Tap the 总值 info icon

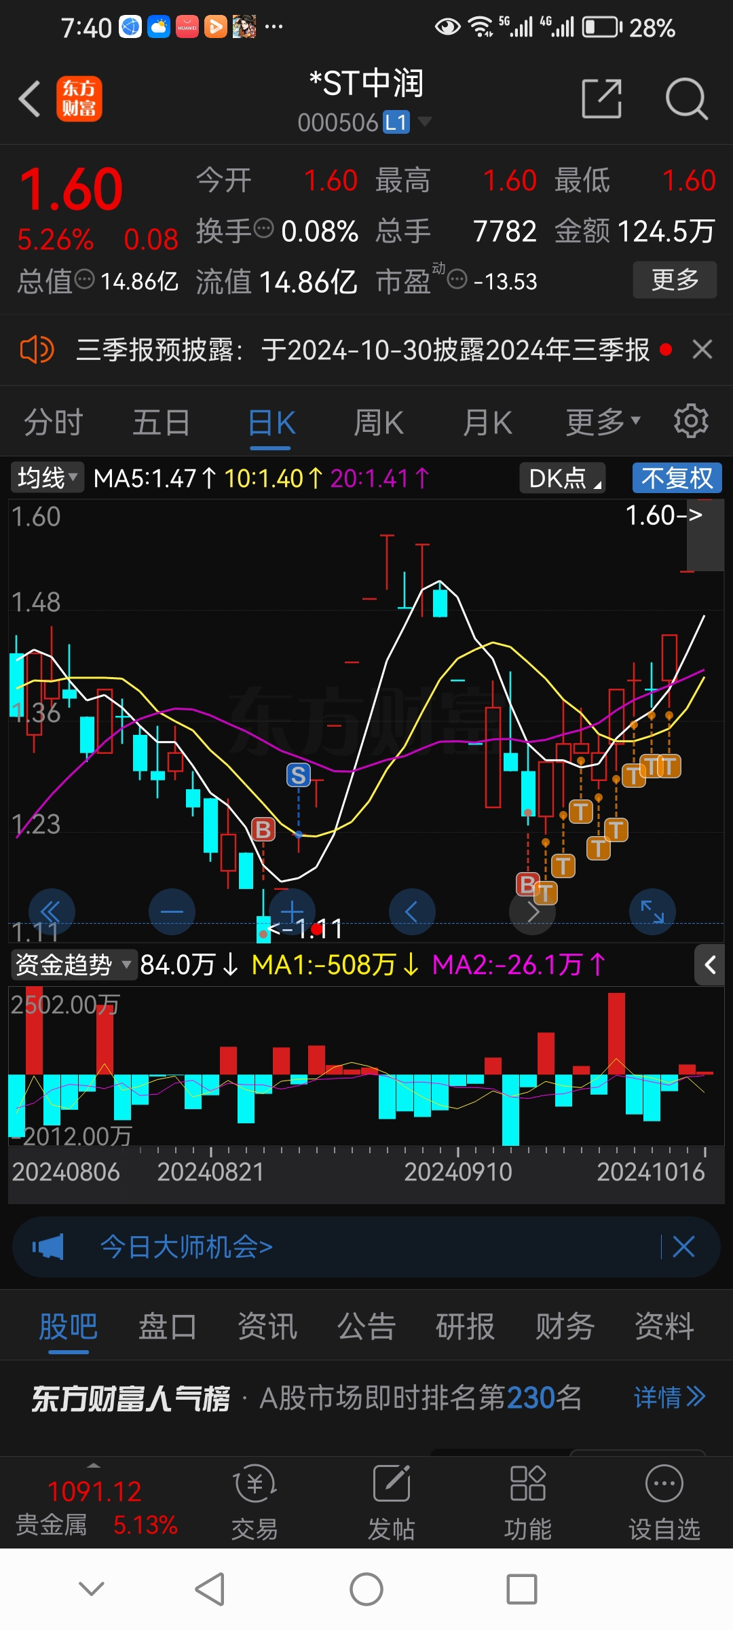[84, 278]
